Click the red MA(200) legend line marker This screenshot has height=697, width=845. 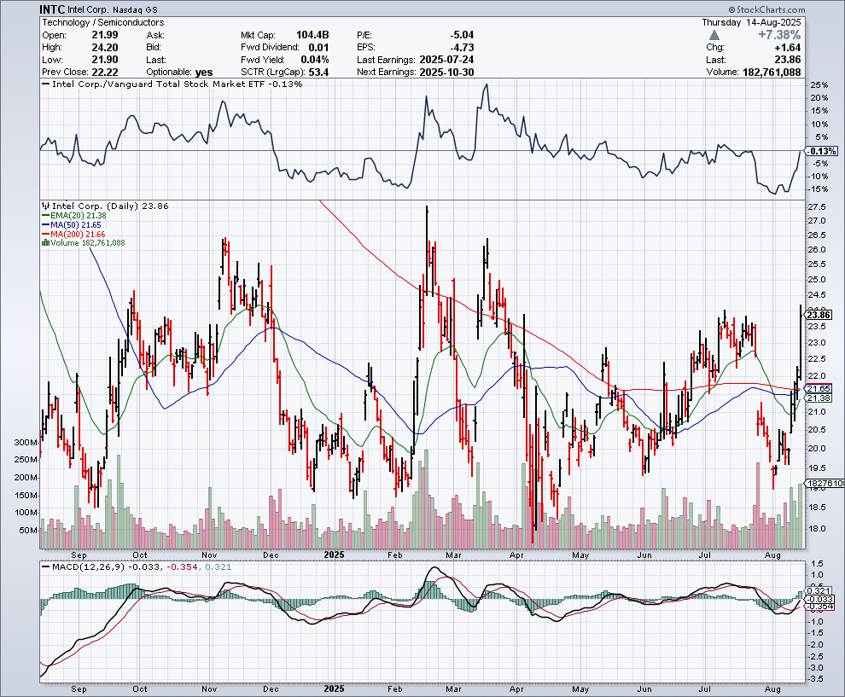(x=46, y=235)
